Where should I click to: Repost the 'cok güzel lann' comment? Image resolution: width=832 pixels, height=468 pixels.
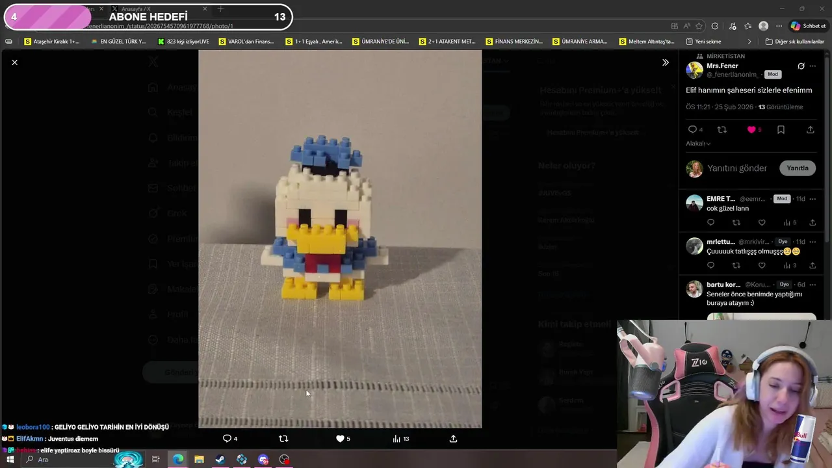[x=736, y=222]
